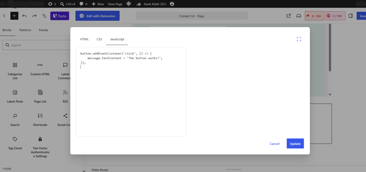366x172 pixels.
Task: Insert the Page List block
Action: [x=40, y=96]
